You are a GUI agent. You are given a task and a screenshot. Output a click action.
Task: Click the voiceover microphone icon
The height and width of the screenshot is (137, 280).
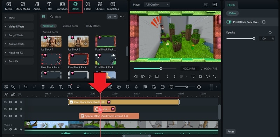point(136,87)
